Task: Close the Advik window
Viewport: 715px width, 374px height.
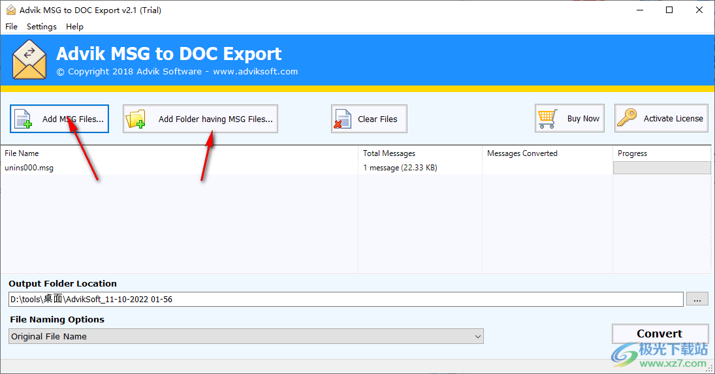Action: 699,10
